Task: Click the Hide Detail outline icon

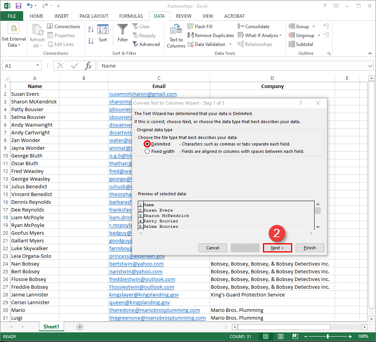Action: tap(326, 35)
